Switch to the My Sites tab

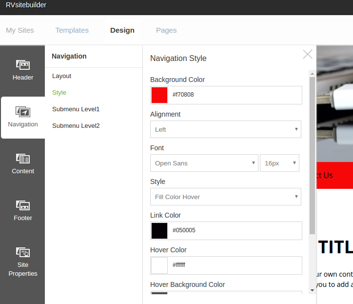(20, 30)
